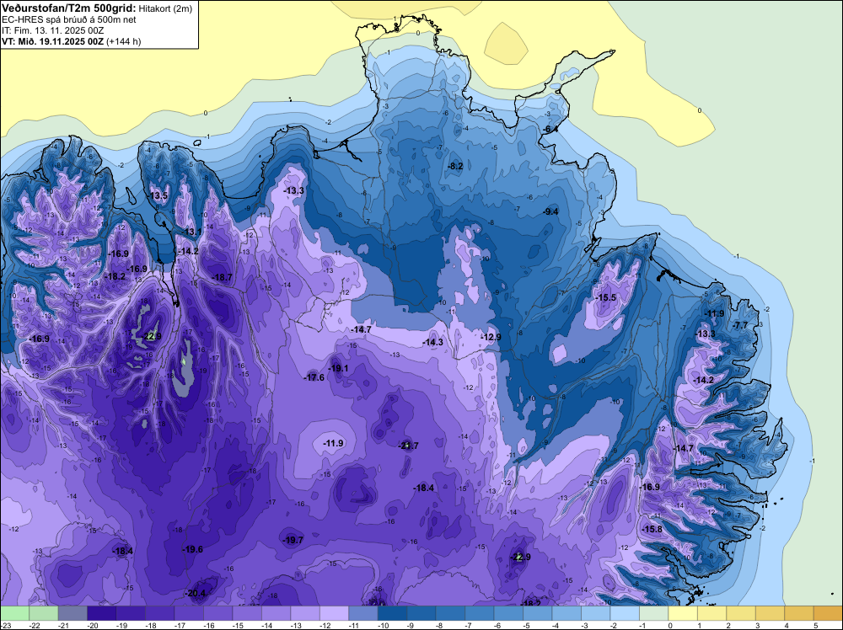This screenshot has height=630, width=843.
Task: Click the -15.8 temperature value
Action: [x=652, y=529]
